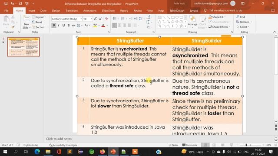The width and height of the screenshot is (278, 156).
Task: Open Quick Styles gallery
Action: pos(203,22)
